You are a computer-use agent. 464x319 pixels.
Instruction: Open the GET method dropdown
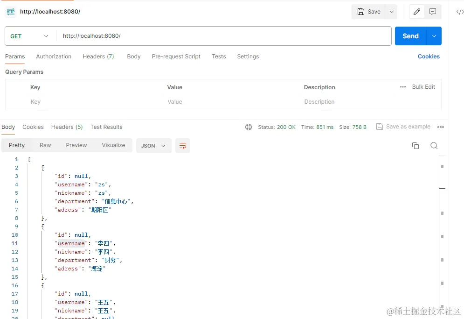point(29,36)
